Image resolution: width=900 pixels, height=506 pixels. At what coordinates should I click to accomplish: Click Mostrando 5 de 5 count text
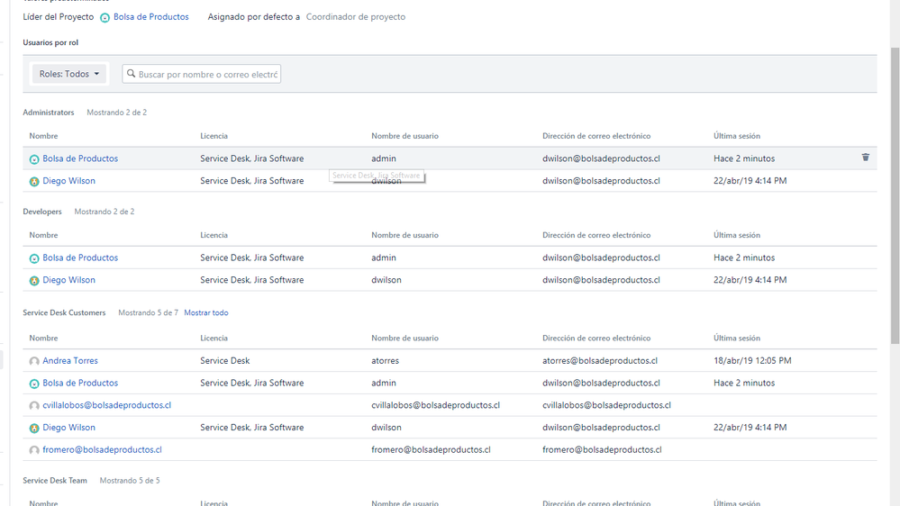pos(130,480)
